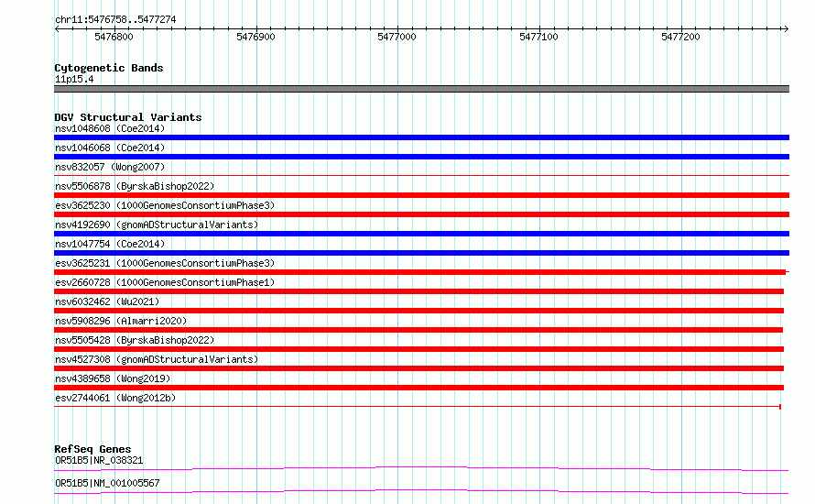Click esv2660728 (1000GenomesConsortiumPhase1) label
The height and width of the screenshot is (504, 815).
tap(165, 282)
